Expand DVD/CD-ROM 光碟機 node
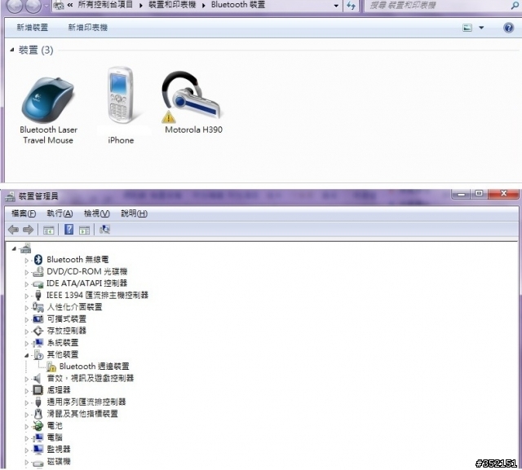The width and height of the screenshot is (522, 470). click(x=27, y=273)
